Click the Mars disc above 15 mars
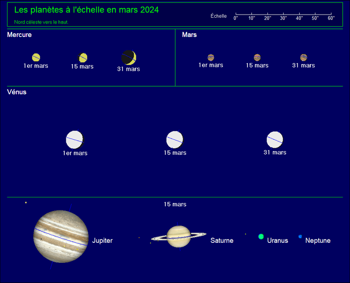The width and height of the screenshot is (350, 283). click(x=257, y=58)
